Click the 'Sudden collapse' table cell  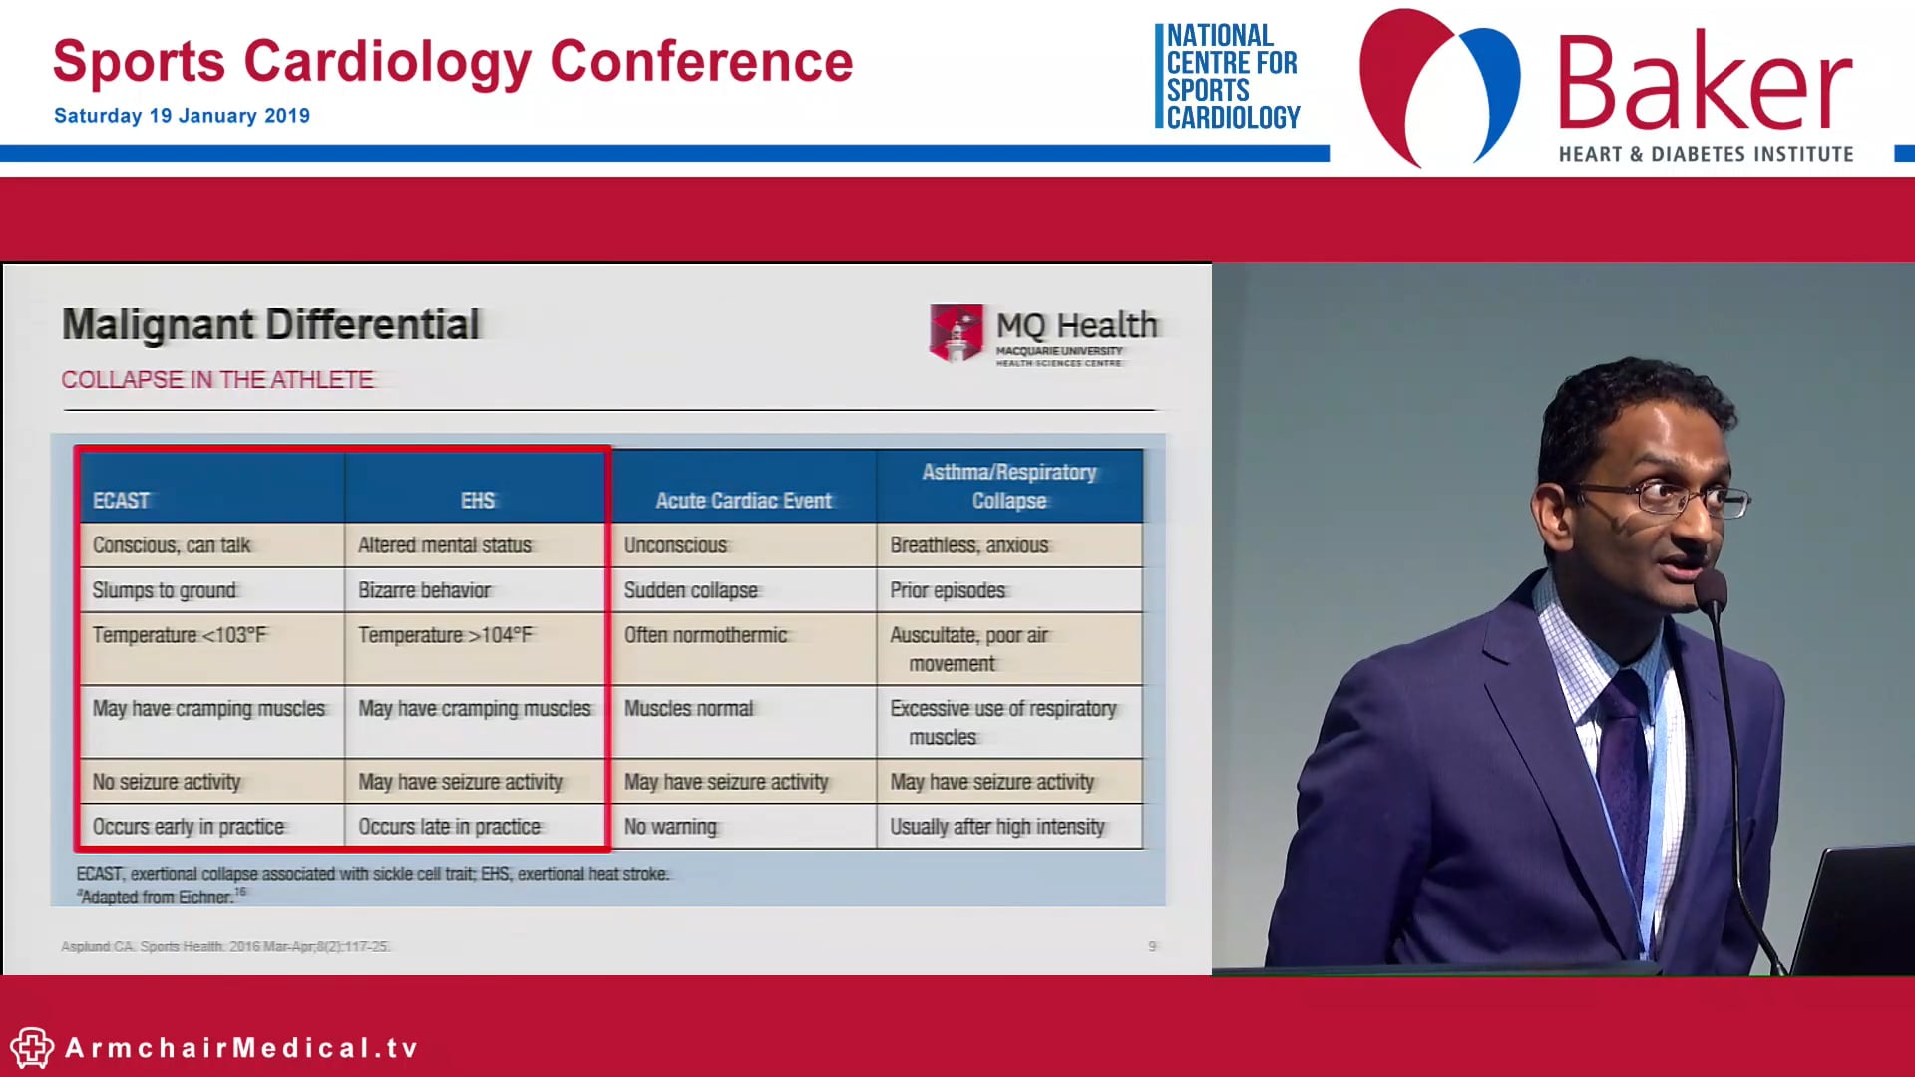coord(690,590)
